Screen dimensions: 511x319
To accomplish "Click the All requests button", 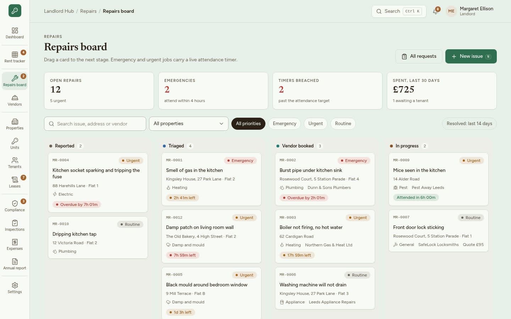I will pyautogui.click(x=419, y=56).
